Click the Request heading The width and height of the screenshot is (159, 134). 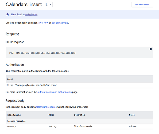pyautogui.click(x=12, y=34)
